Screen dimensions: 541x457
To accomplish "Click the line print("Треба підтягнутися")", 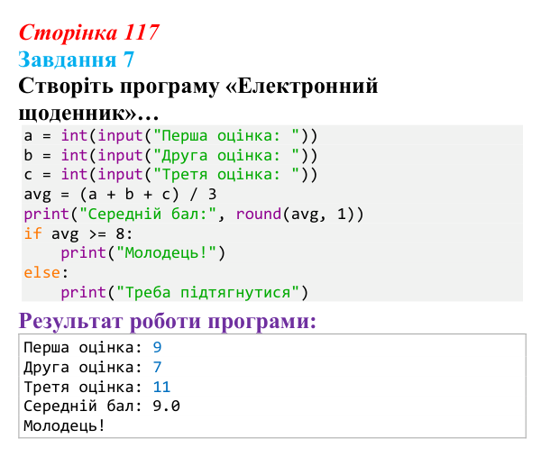I will point(184,292).
